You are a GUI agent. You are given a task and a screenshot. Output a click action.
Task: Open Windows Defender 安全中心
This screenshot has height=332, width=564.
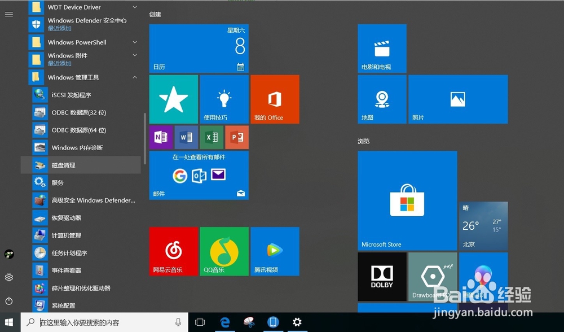tap(83, 24)
